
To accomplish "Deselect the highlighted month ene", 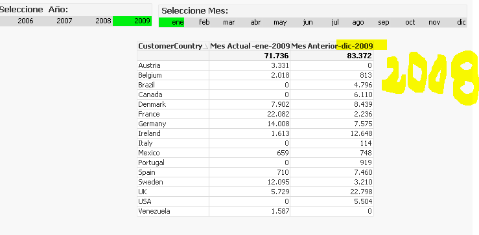I will pos(171,22).
